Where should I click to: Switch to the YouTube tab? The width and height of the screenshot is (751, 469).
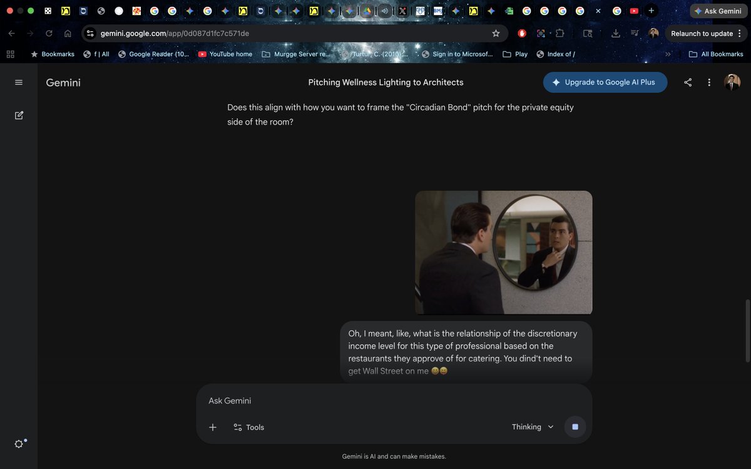click(634, 11)
